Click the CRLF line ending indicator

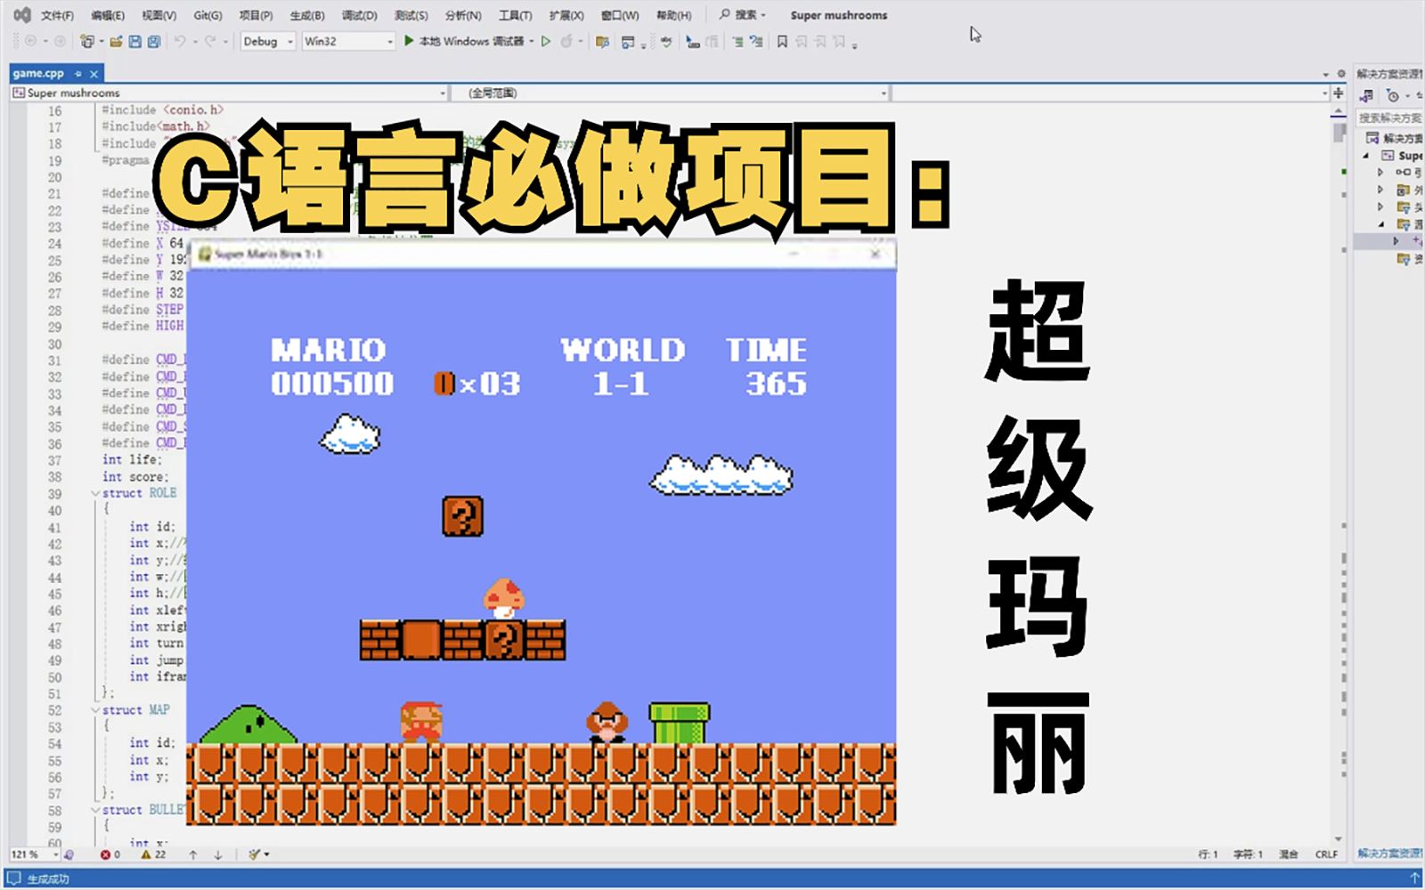[x=1326, y=854]
